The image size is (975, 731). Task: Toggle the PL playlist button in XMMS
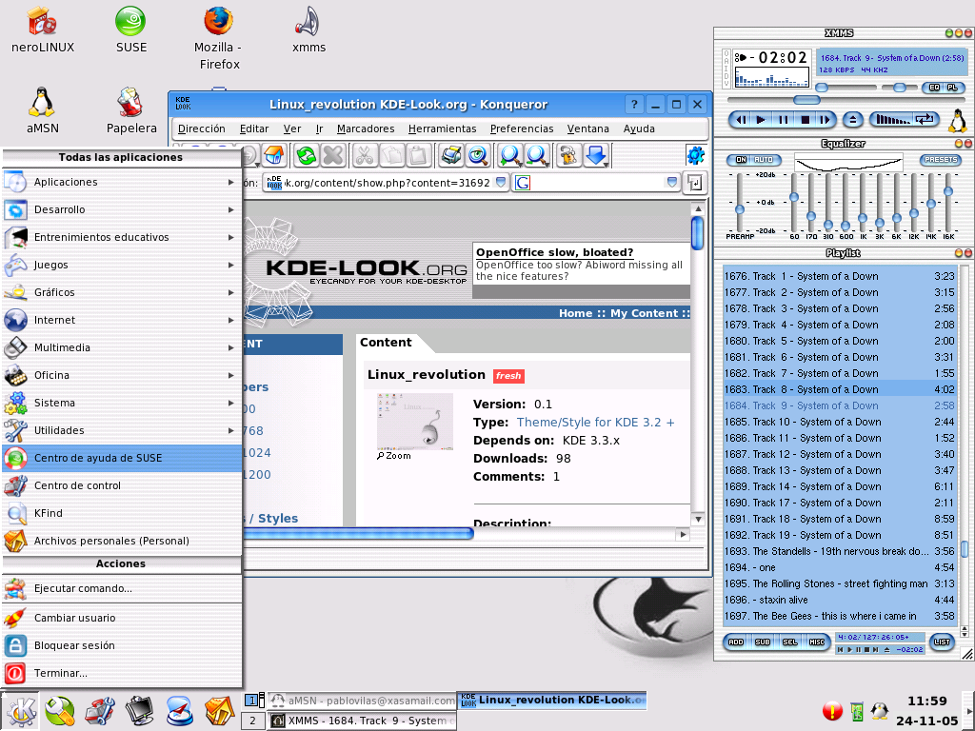[952, 88]
